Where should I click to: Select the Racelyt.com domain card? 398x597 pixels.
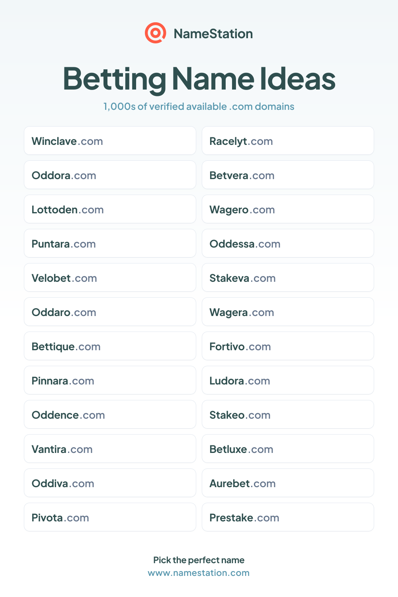click(288, 140)
